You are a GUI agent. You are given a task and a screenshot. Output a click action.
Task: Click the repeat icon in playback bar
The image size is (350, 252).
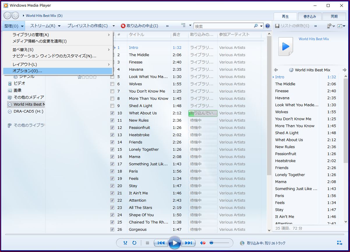tap(134, 243)
